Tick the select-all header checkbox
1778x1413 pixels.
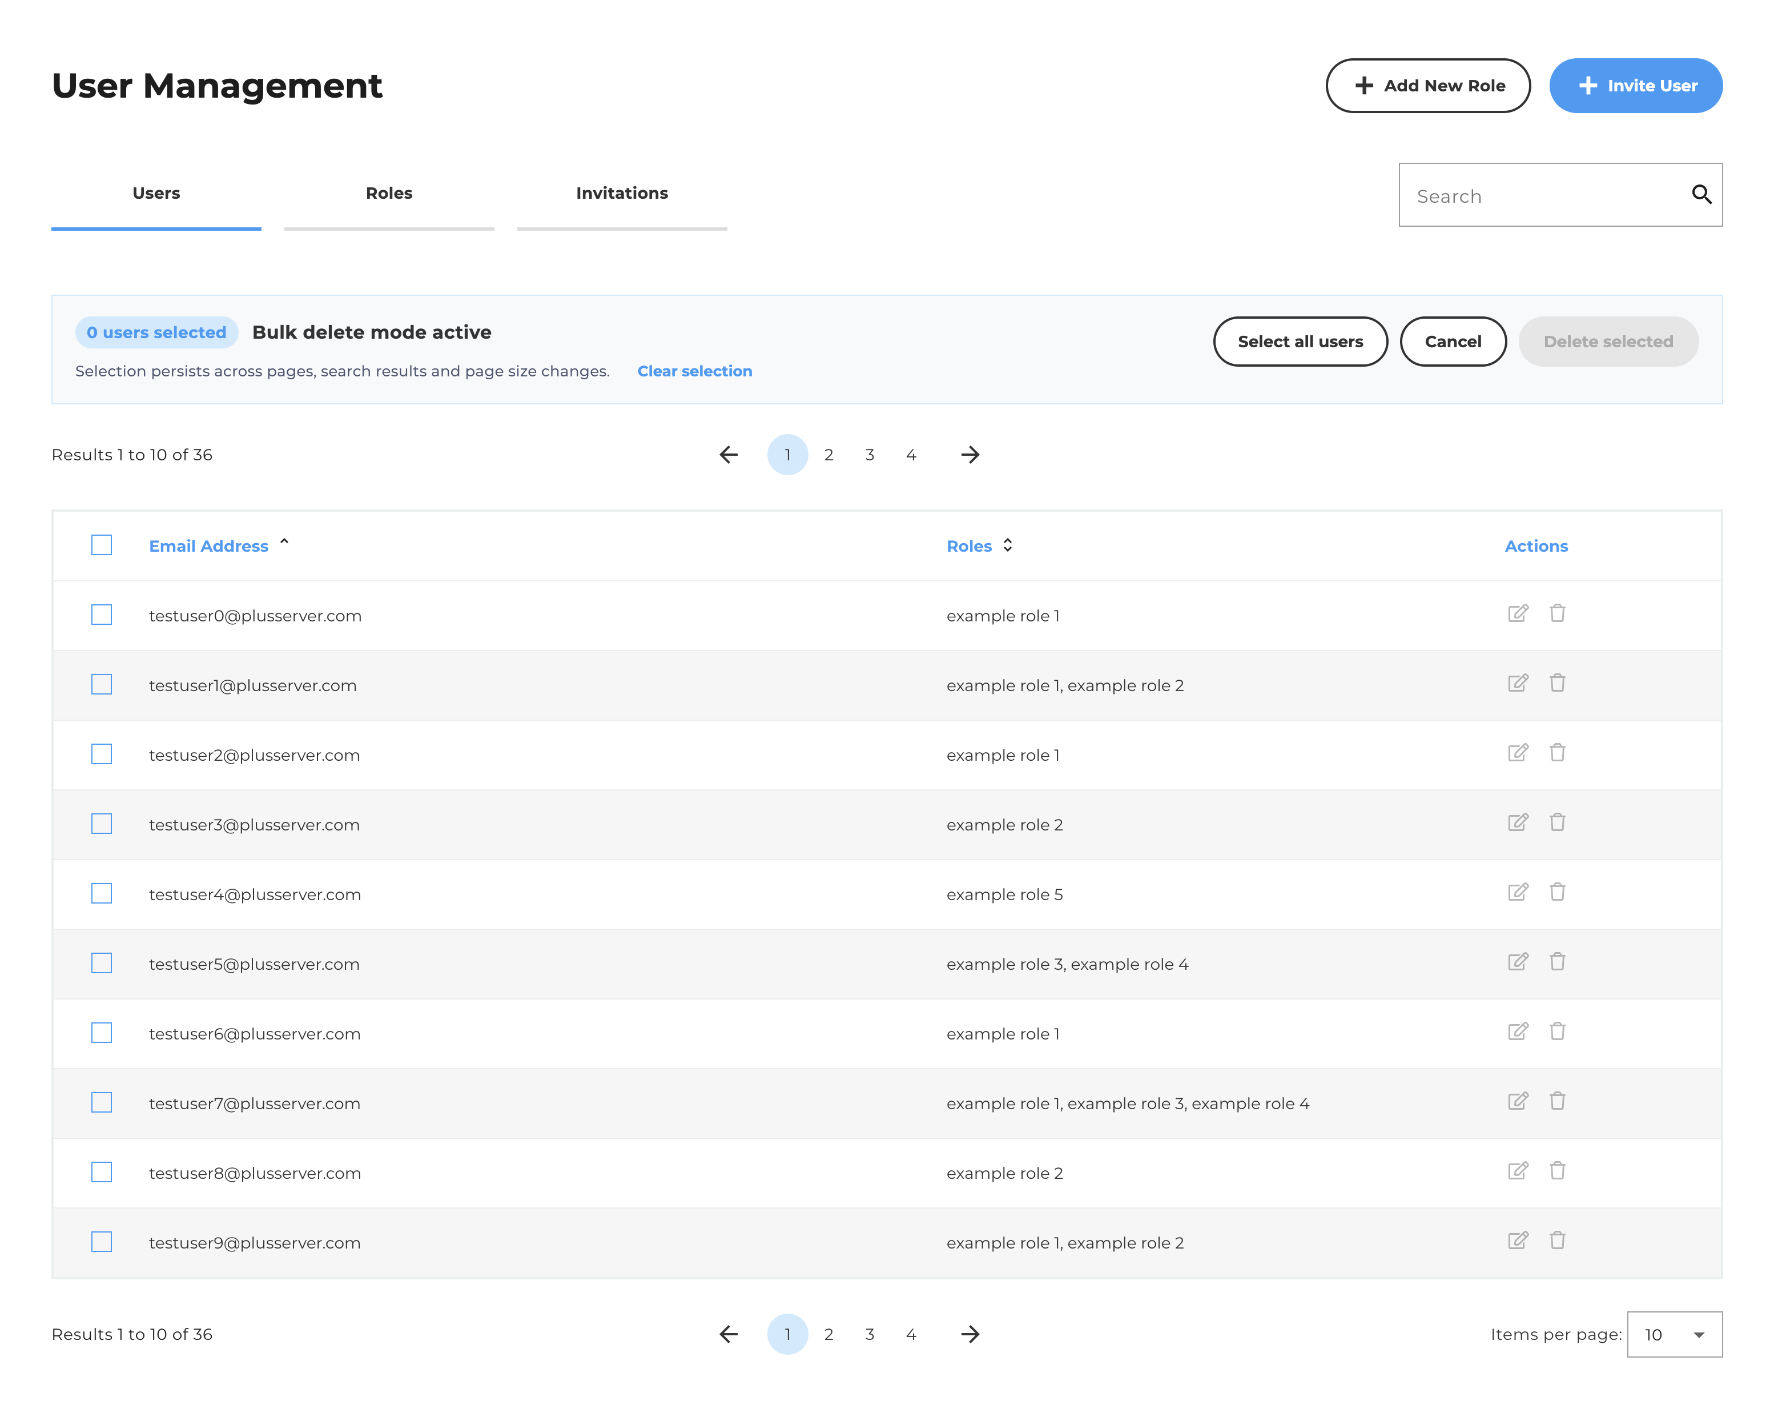point(102,545)
